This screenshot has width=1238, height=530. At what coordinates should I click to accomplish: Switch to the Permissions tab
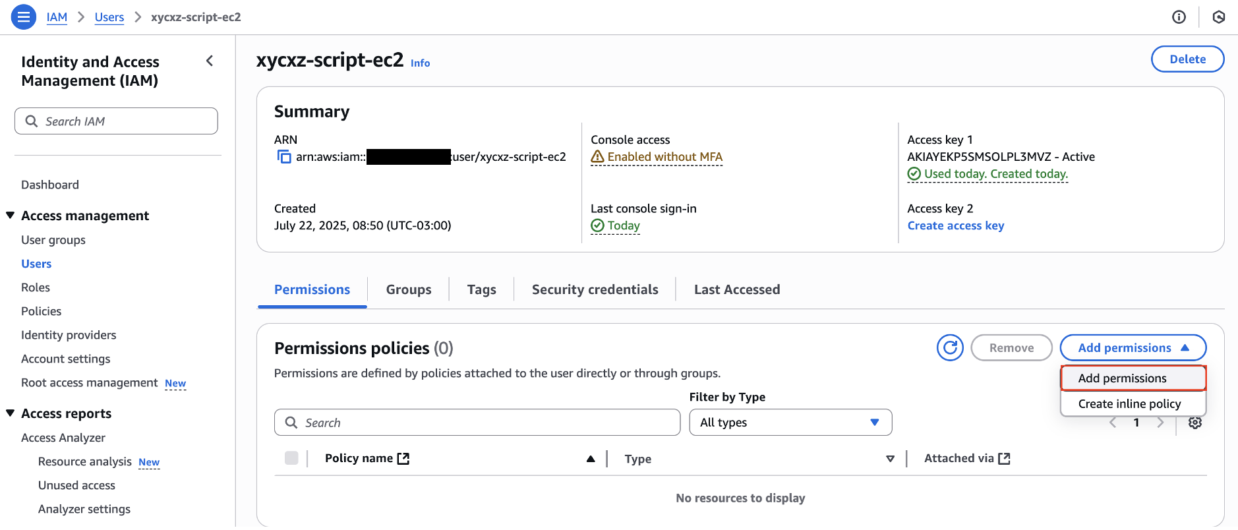[312, 289]
